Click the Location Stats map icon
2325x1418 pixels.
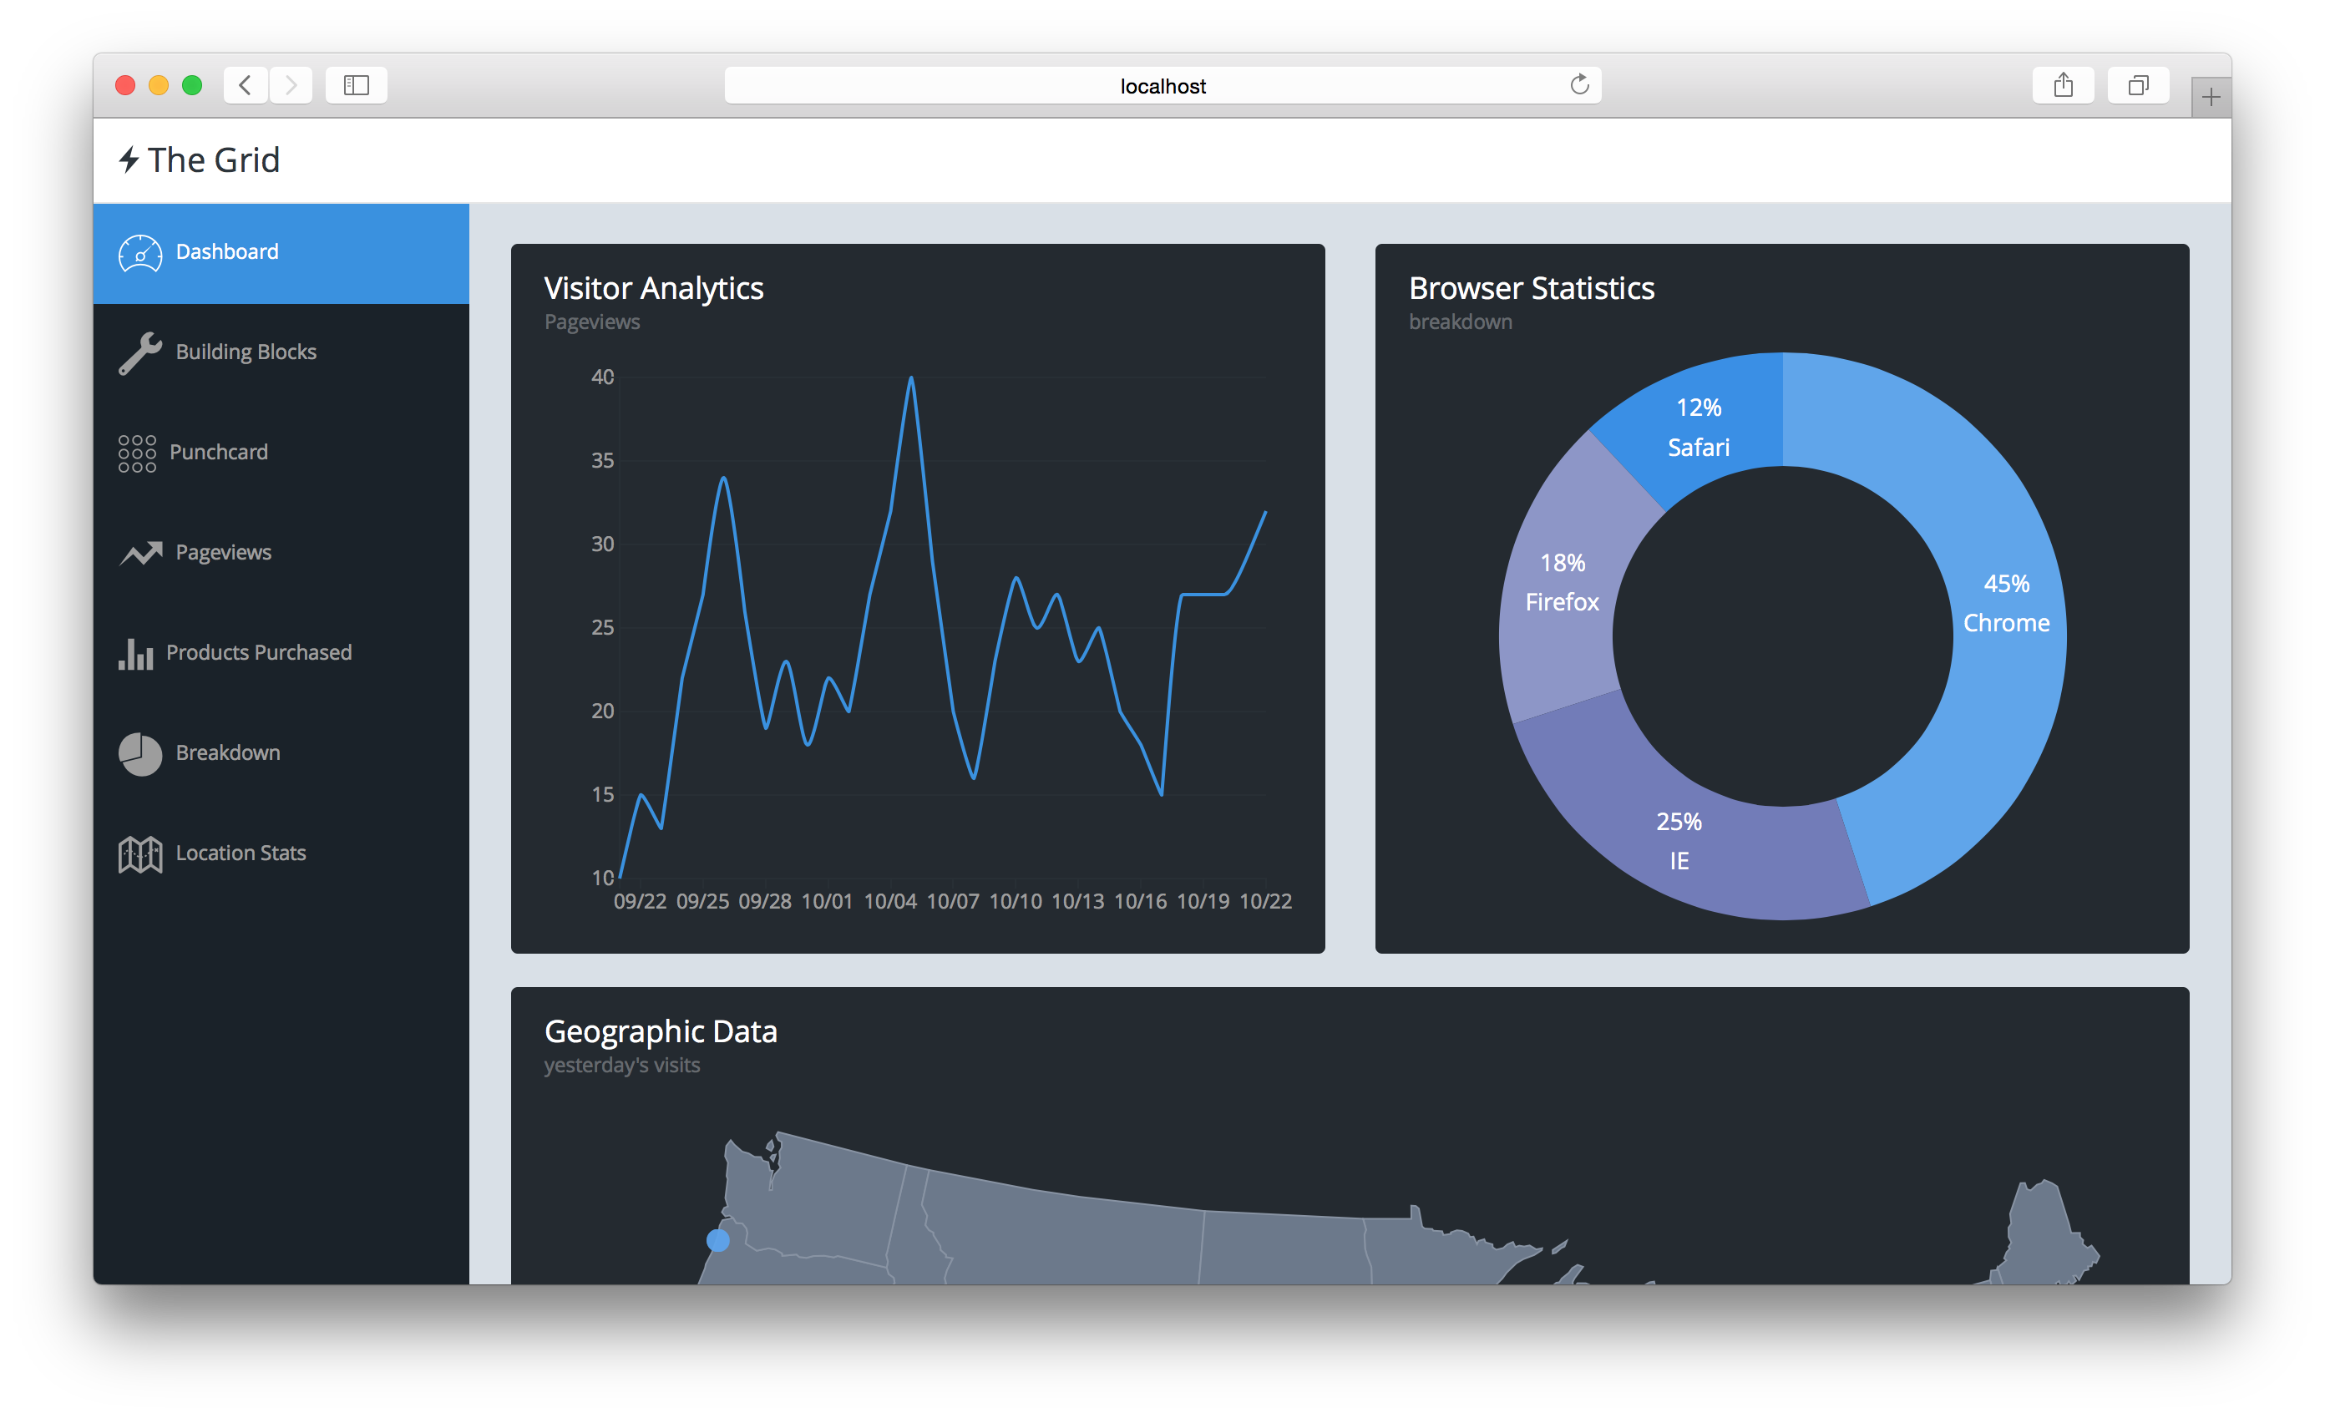tap(139, 852)
